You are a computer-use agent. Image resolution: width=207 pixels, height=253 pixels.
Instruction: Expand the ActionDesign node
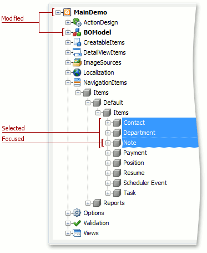point(68,22)
